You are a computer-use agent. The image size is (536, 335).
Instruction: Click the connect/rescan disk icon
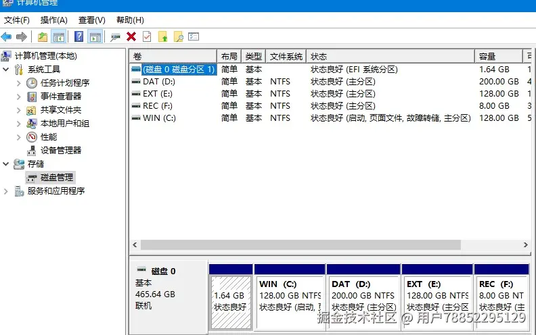click(115, 36)
